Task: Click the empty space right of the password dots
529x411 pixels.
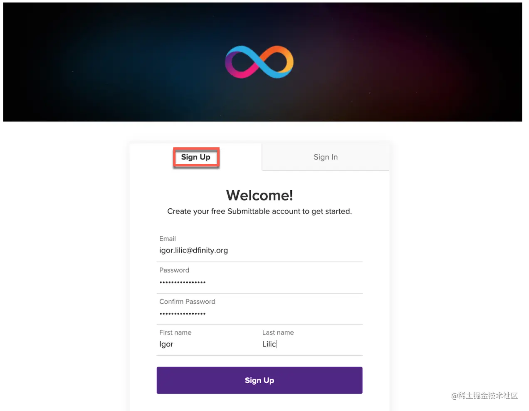Action: [291, 282]
